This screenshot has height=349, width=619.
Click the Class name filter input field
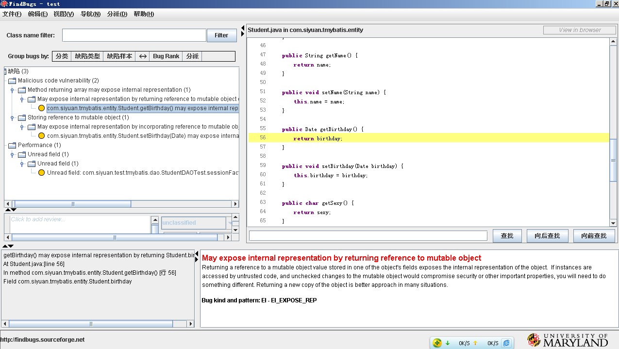pyautogui.click(x=134, y=34)
